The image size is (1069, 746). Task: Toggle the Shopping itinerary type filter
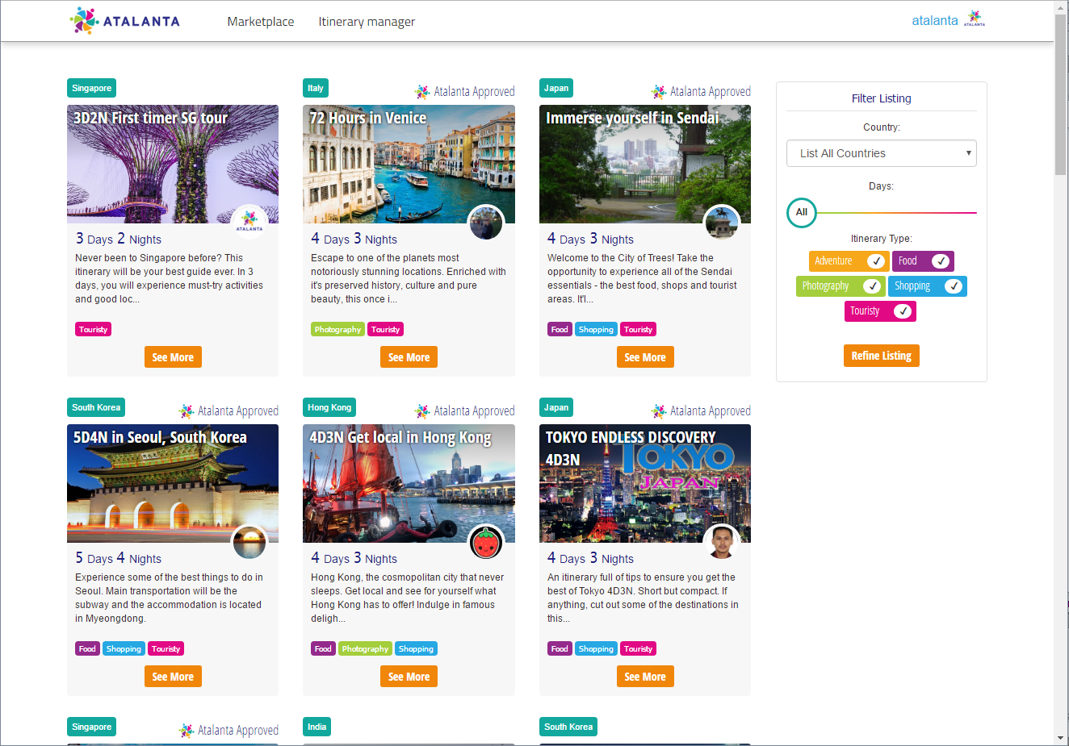927,285
